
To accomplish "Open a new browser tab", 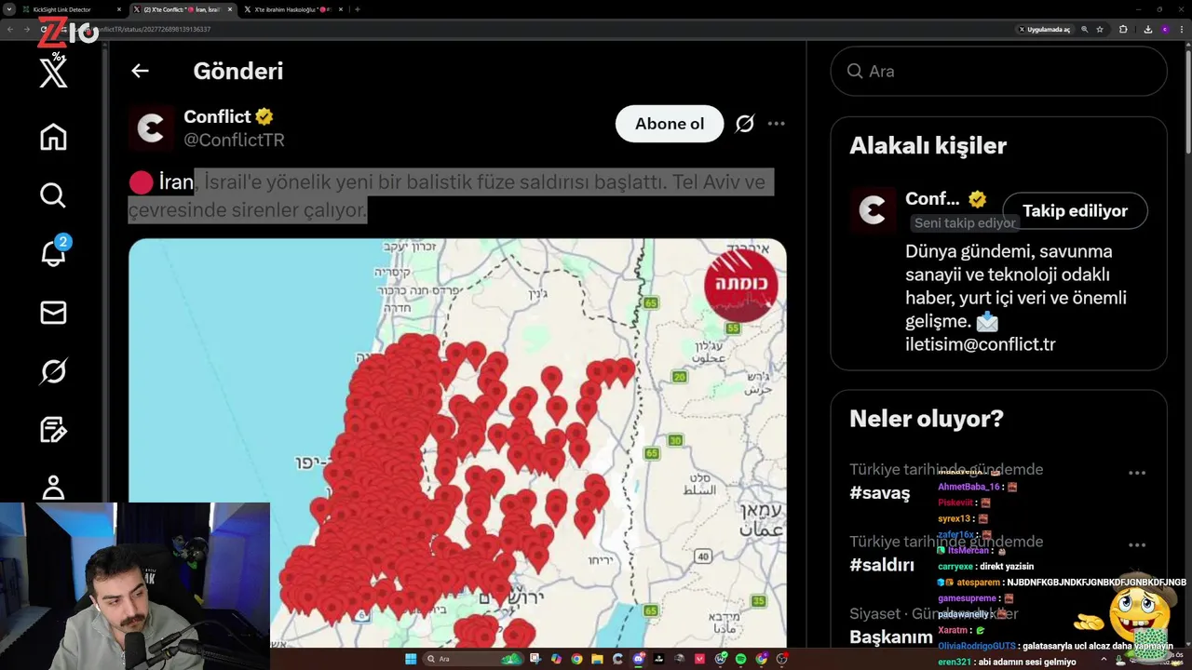I will (358, 9).
